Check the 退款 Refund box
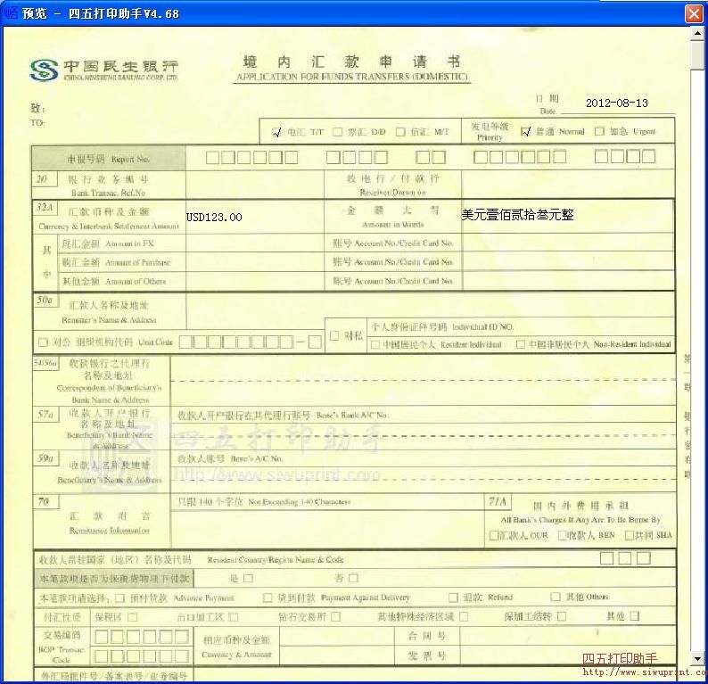This screenshot has width=708, height=684. tap(453, 597)
